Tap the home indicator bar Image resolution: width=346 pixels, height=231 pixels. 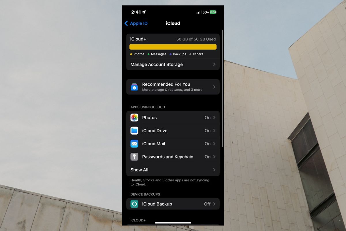click(173, 223)
